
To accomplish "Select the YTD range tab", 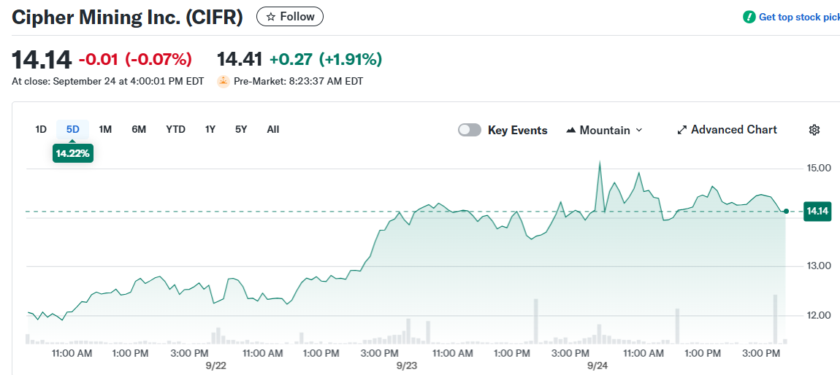I will point(175,129).
